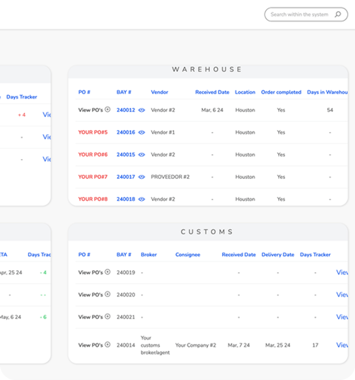Select Customs BAY number 240019

(x=126, y=272)
